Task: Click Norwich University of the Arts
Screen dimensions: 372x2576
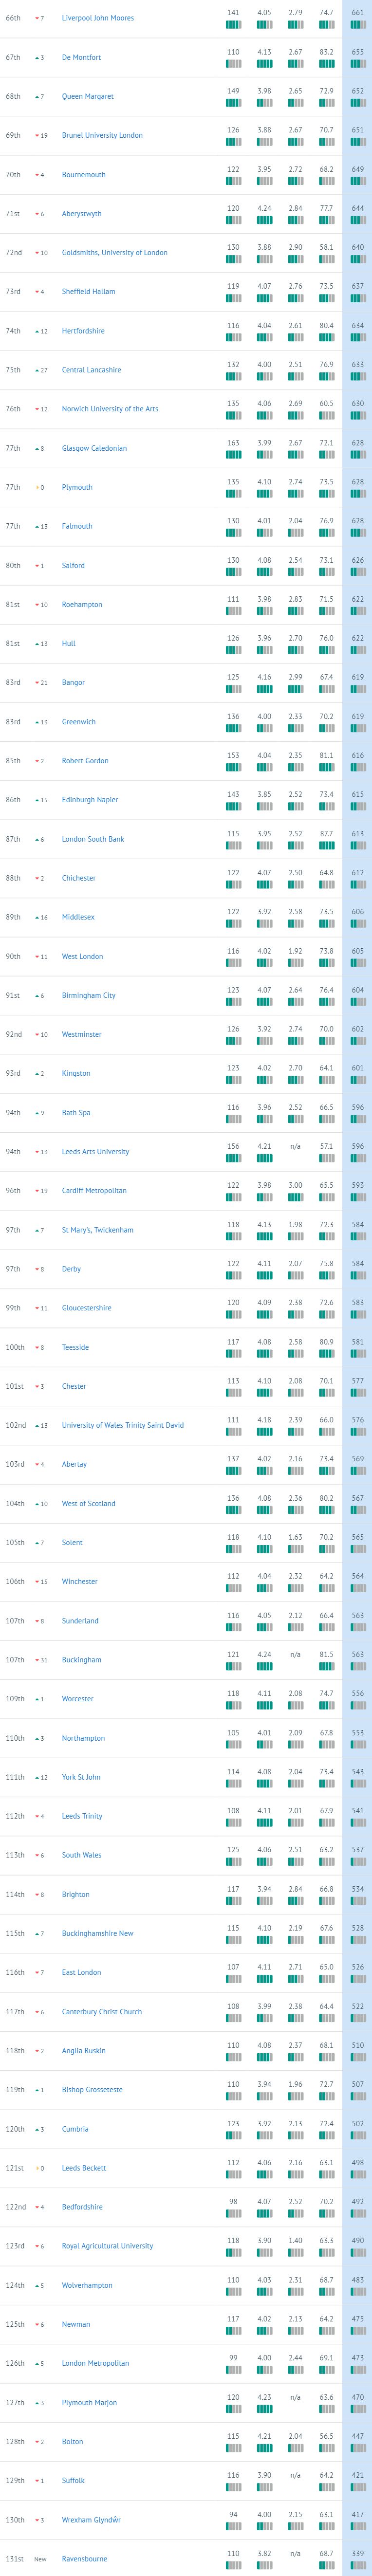Action: coord(110,409)
